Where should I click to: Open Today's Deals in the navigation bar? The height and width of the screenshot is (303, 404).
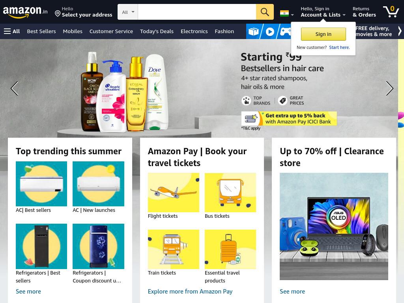(x=157, y=32)
